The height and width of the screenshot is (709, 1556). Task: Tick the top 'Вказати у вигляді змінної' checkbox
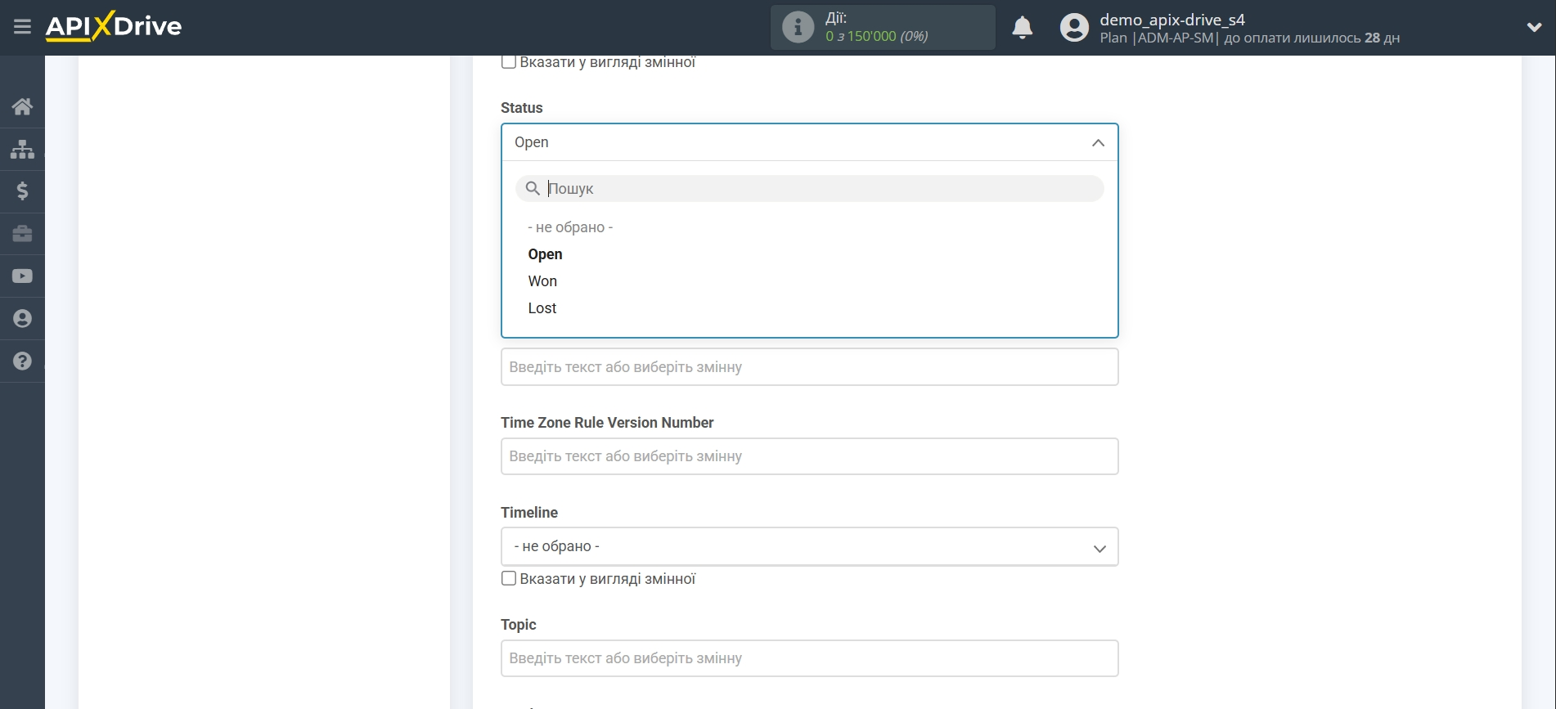(509, 62)
